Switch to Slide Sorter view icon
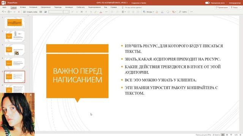Image resolution: width=243 pixels, height=136 pixels. [x=227, y=135]
